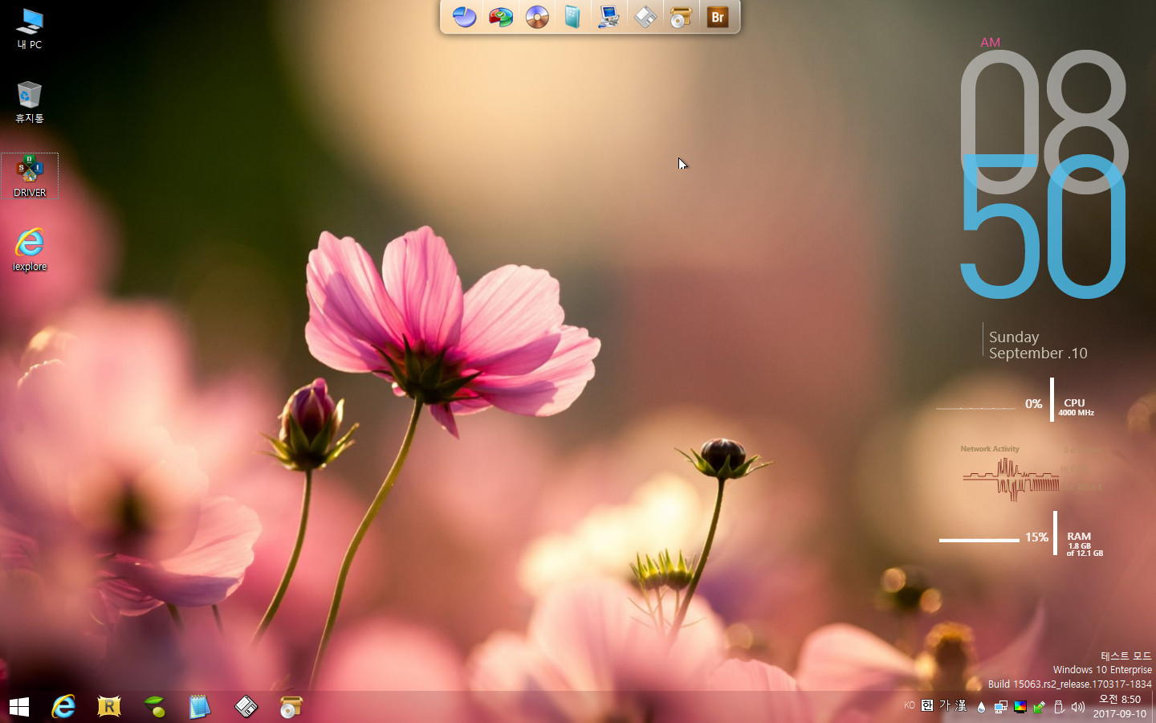1156x723 pixels.
Task: Open the Windows Start menu
Action: pos(19,707)
